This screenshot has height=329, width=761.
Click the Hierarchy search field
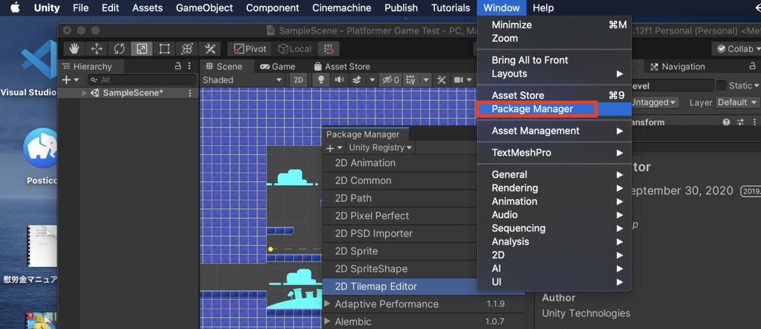(142, 80)
